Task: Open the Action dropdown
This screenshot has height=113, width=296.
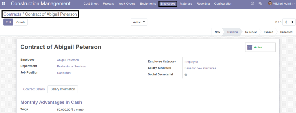Action: click(x=139, y=22)
